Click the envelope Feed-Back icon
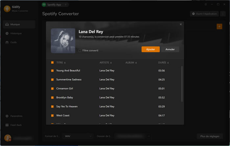 (7, 125)
